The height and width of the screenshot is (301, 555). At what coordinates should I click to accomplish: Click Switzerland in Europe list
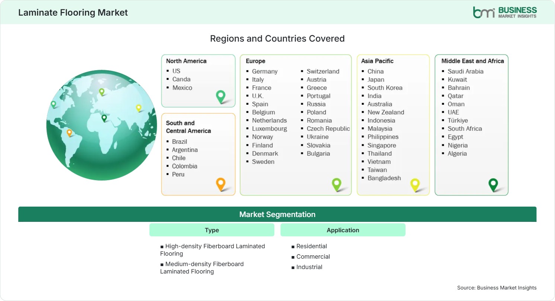(323, 71)
